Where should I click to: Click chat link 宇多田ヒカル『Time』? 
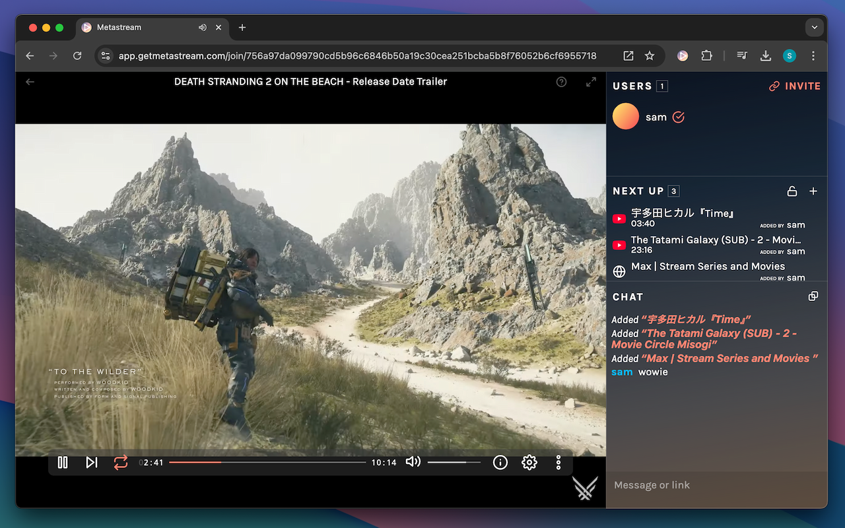click(696, 319)
